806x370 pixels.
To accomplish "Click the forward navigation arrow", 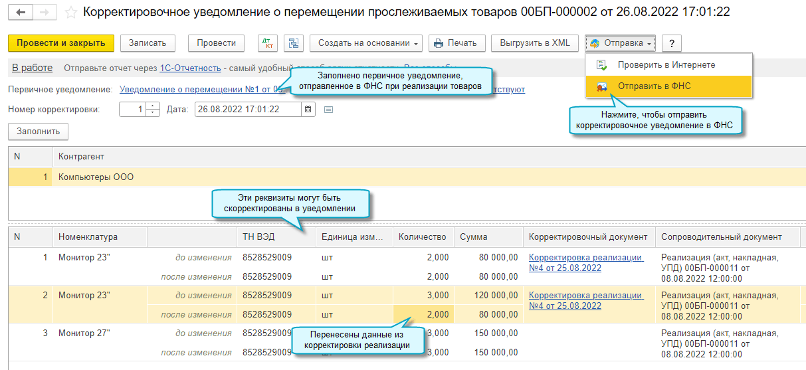I will tap(44, 13).
